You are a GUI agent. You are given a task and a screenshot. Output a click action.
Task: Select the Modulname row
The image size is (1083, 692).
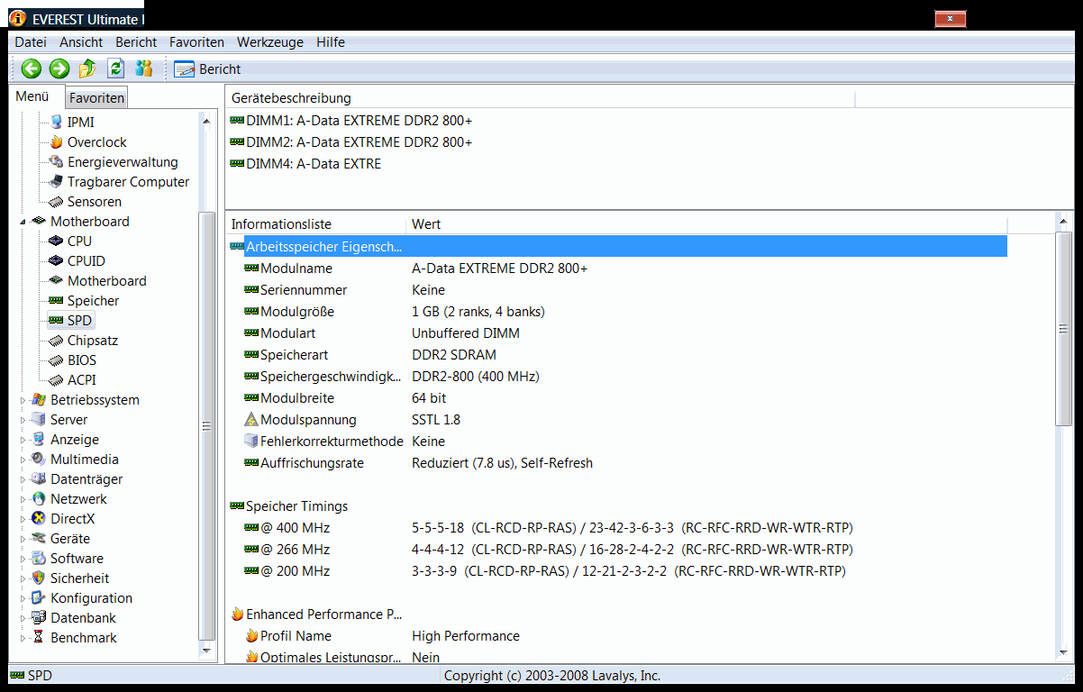click(617, 269)
